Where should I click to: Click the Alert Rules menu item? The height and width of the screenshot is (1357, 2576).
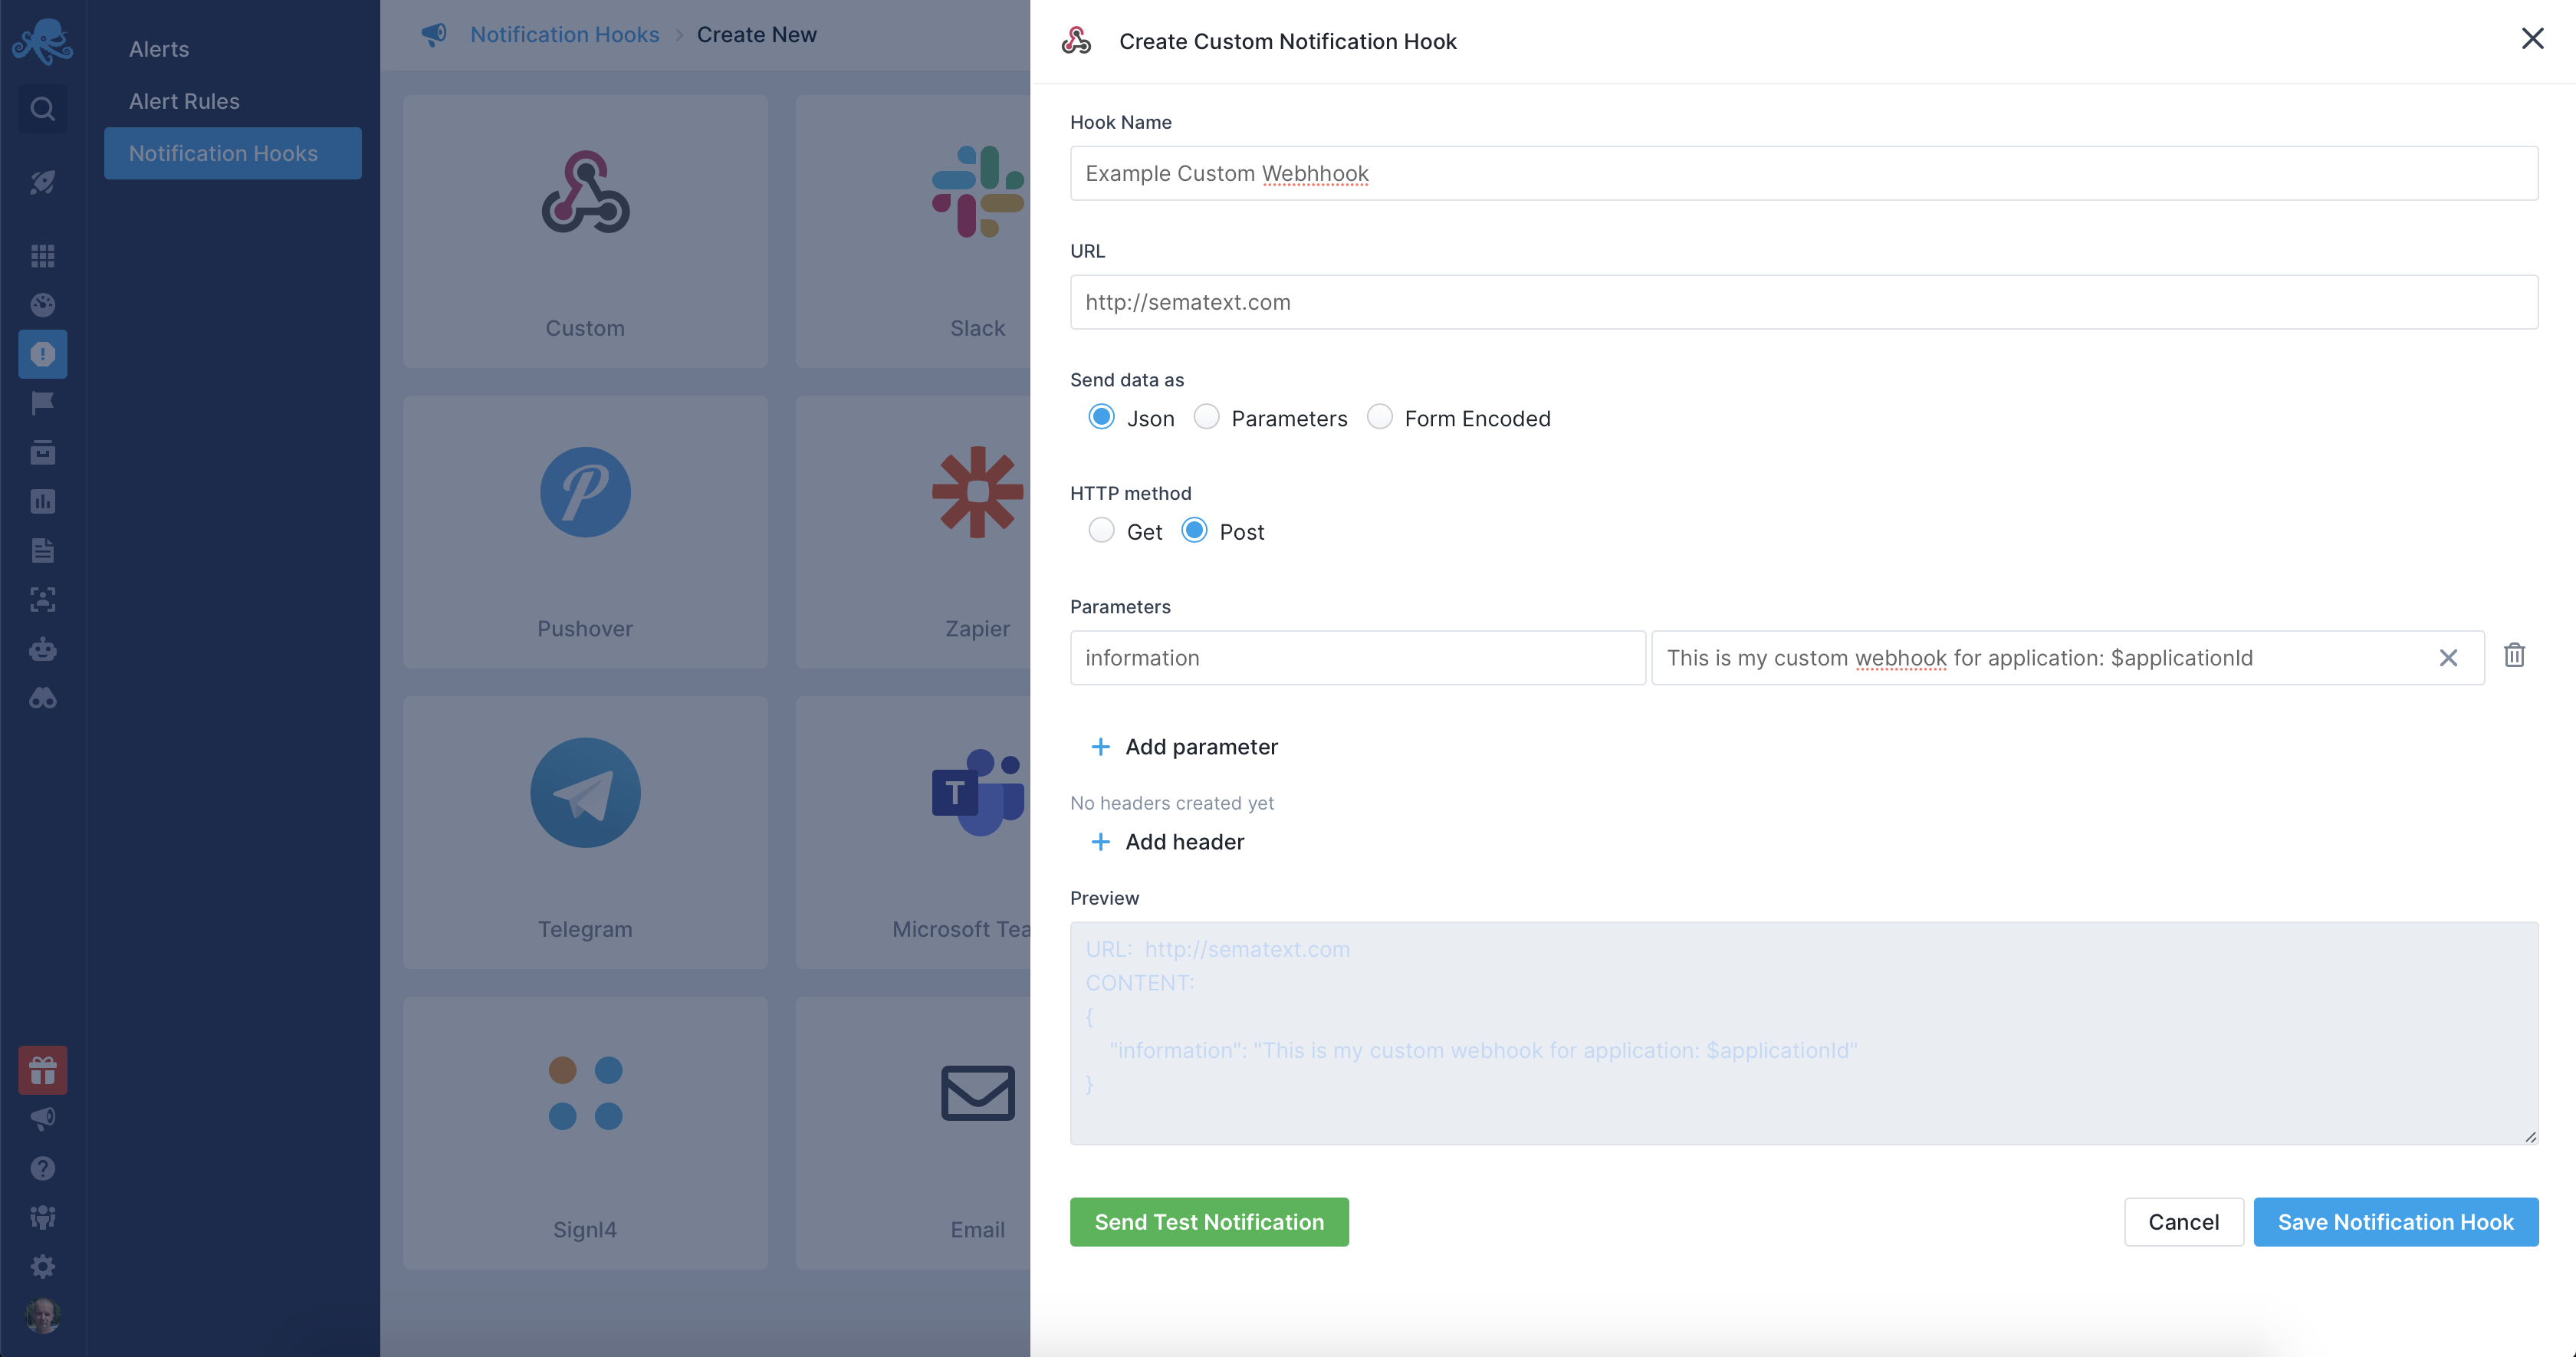(x=184, y=99)
